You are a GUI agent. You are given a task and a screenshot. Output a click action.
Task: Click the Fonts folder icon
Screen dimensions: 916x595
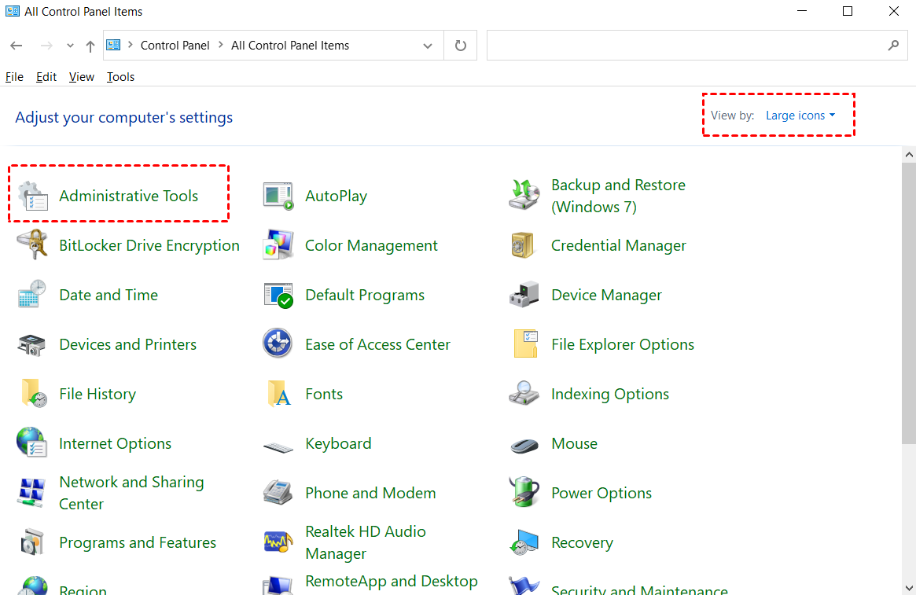click(x=278, y=394)
